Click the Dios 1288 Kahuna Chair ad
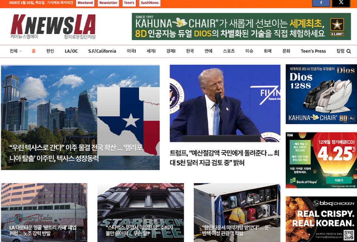The width and height of the screenshot is (357, 242). [x=321, y=94]
